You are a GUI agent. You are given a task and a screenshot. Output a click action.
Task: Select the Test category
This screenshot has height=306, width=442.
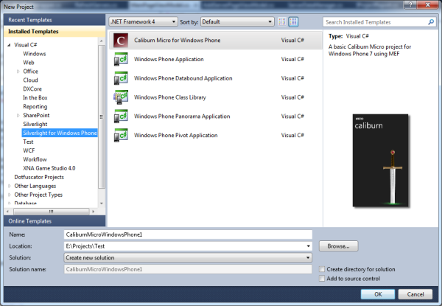point(28,142)
